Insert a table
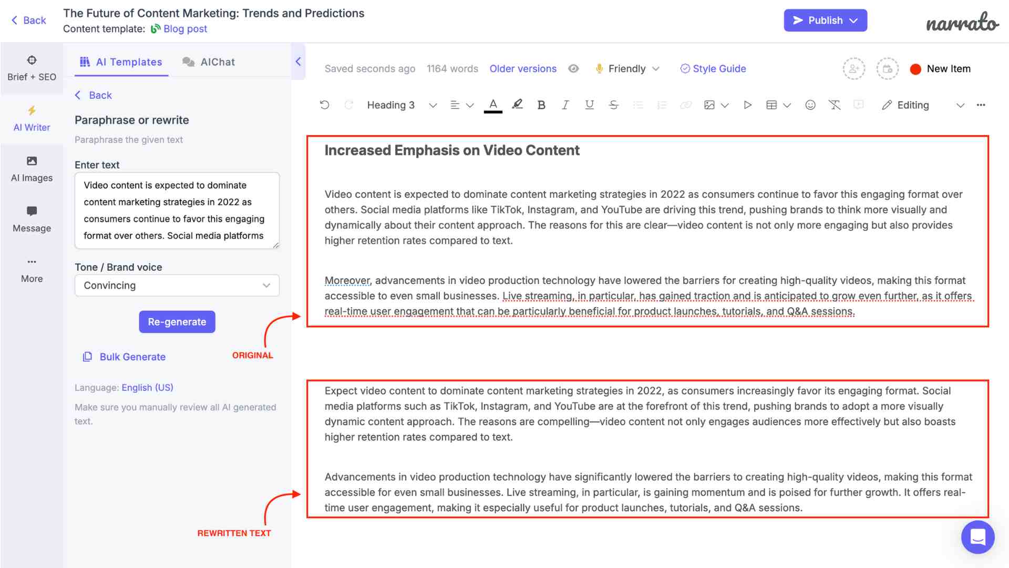Viewport: 1009px width, 568px height. click(771, 105)
